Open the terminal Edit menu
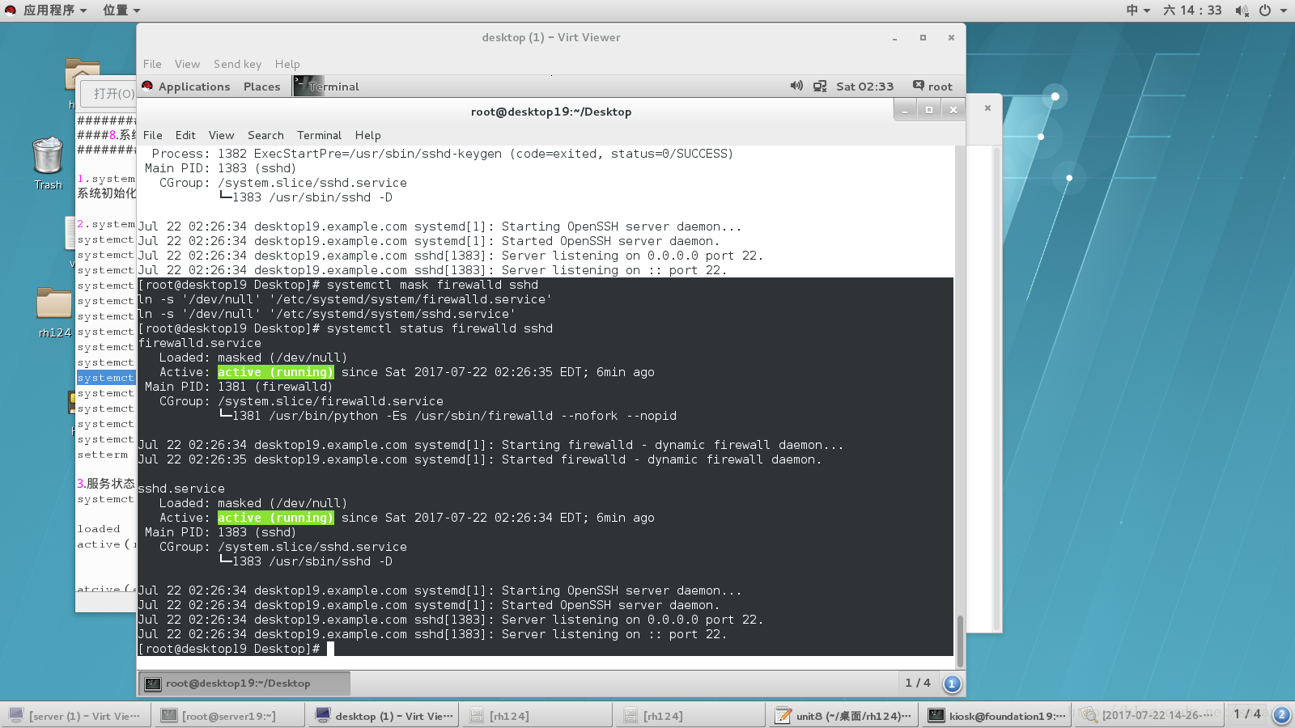The image size is (1295, 728). coord(185,135)
